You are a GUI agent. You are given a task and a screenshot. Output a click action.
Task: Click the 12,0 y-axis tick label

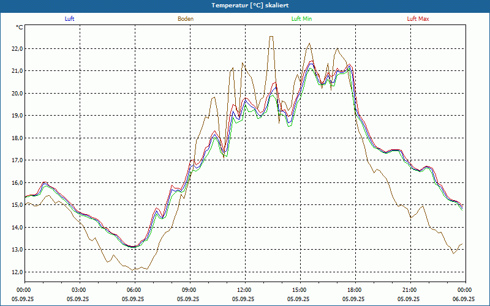tap(16, 272)
